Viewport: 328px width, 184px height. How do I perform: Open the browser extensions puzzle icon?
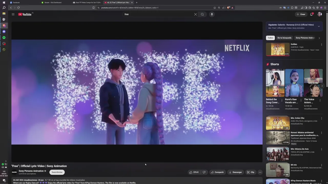point(292,8)
